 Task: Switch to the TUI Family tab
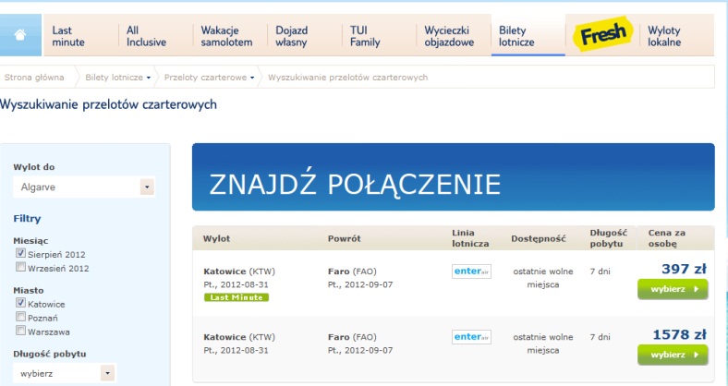[x=365, y=36]
